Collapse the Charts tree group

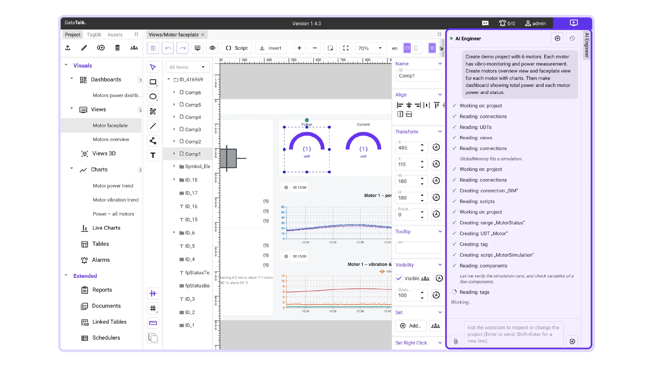click(72, 168)
